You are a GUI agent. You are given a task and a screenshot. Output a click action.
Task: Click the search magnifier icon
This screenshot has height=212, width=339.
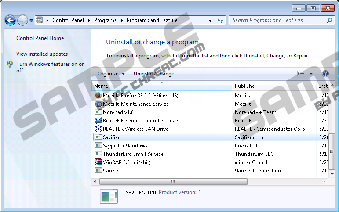[x=329, y=20]
